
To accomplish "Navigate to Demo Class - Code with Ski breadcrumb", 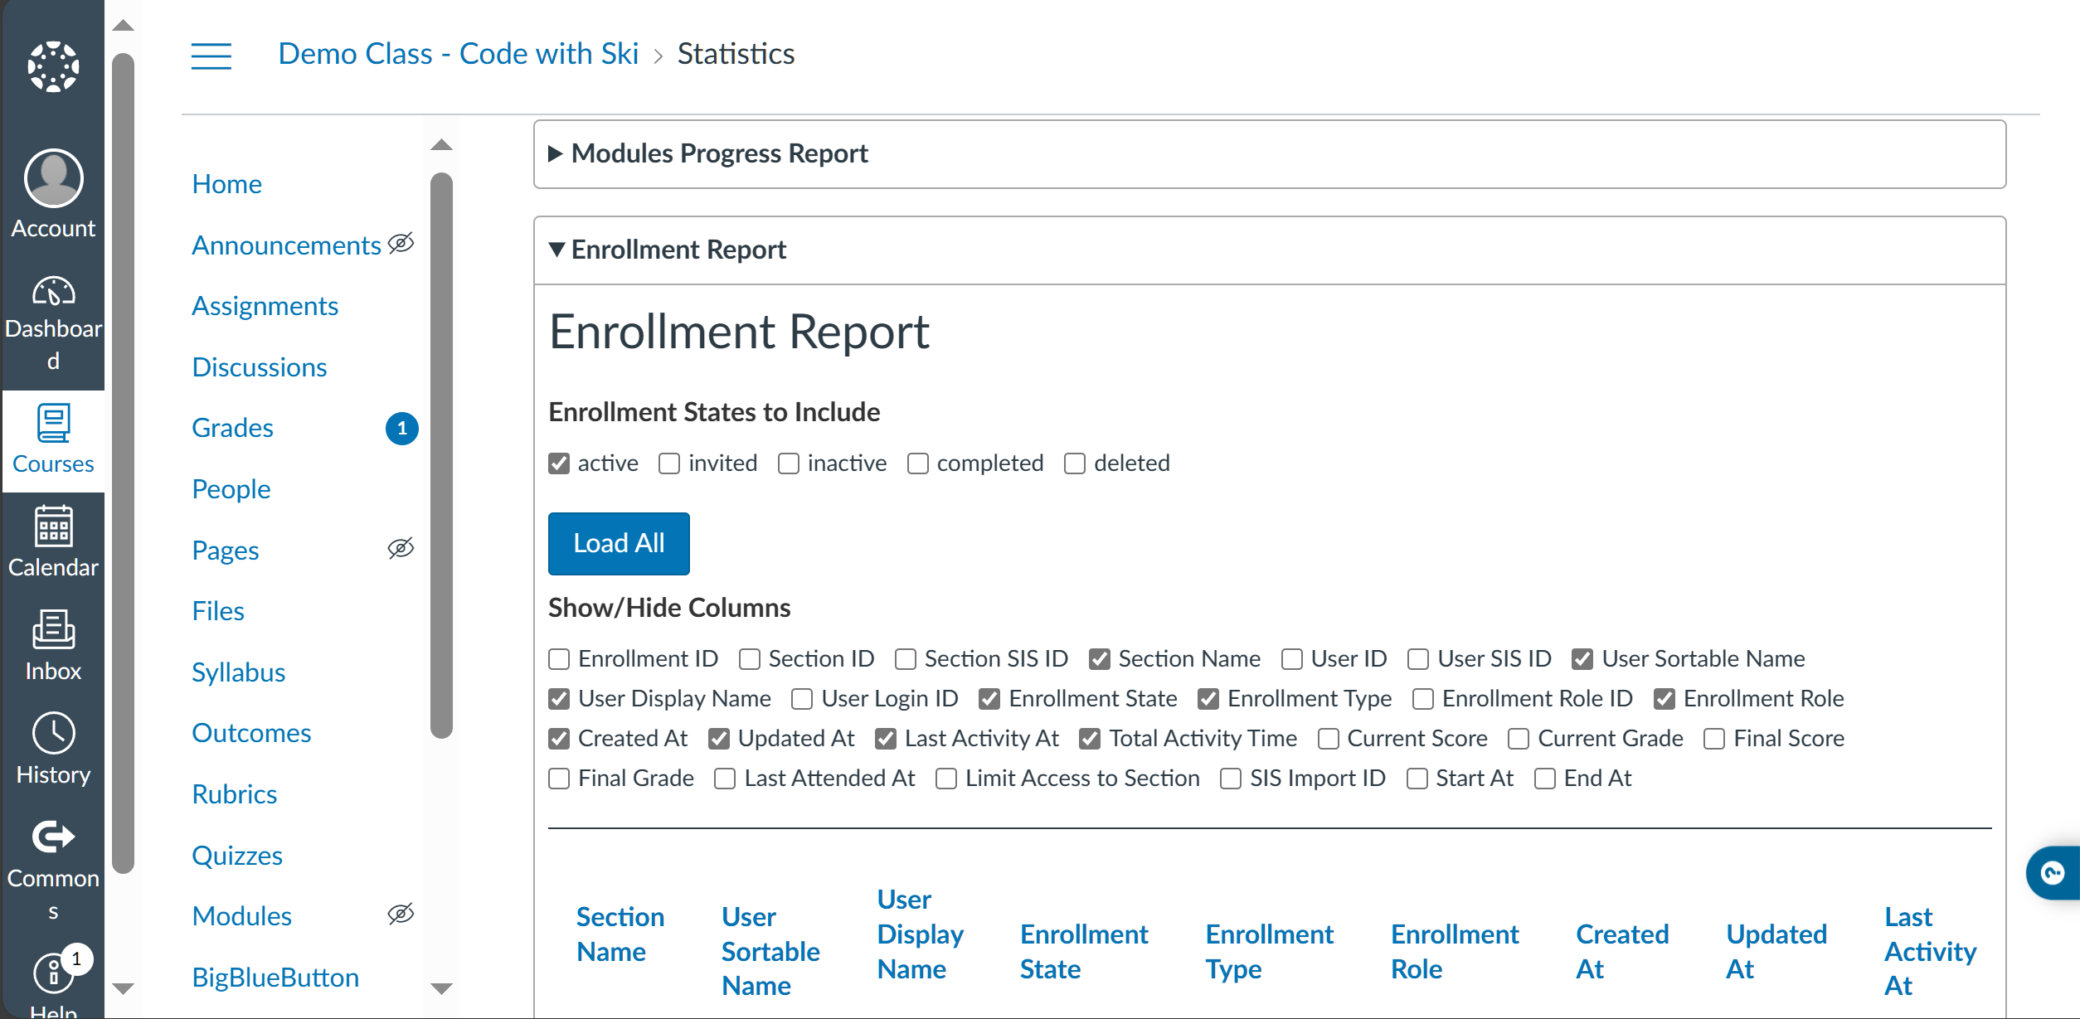I will tap(458, 53).
